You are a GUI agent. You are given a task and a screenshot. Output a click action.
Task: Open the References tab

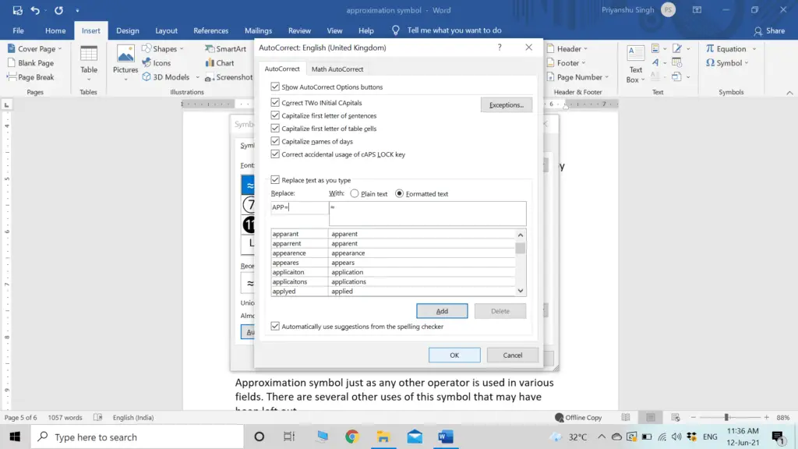click(x=210, y=30)
